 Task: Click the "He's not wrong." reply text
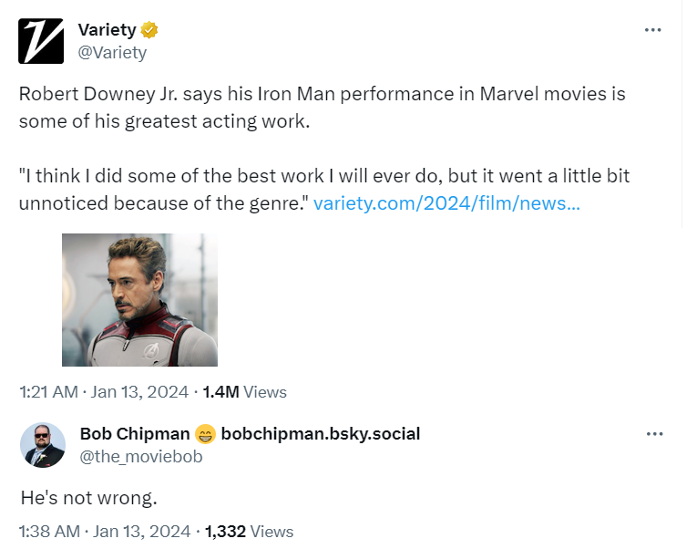click(89, 498)
